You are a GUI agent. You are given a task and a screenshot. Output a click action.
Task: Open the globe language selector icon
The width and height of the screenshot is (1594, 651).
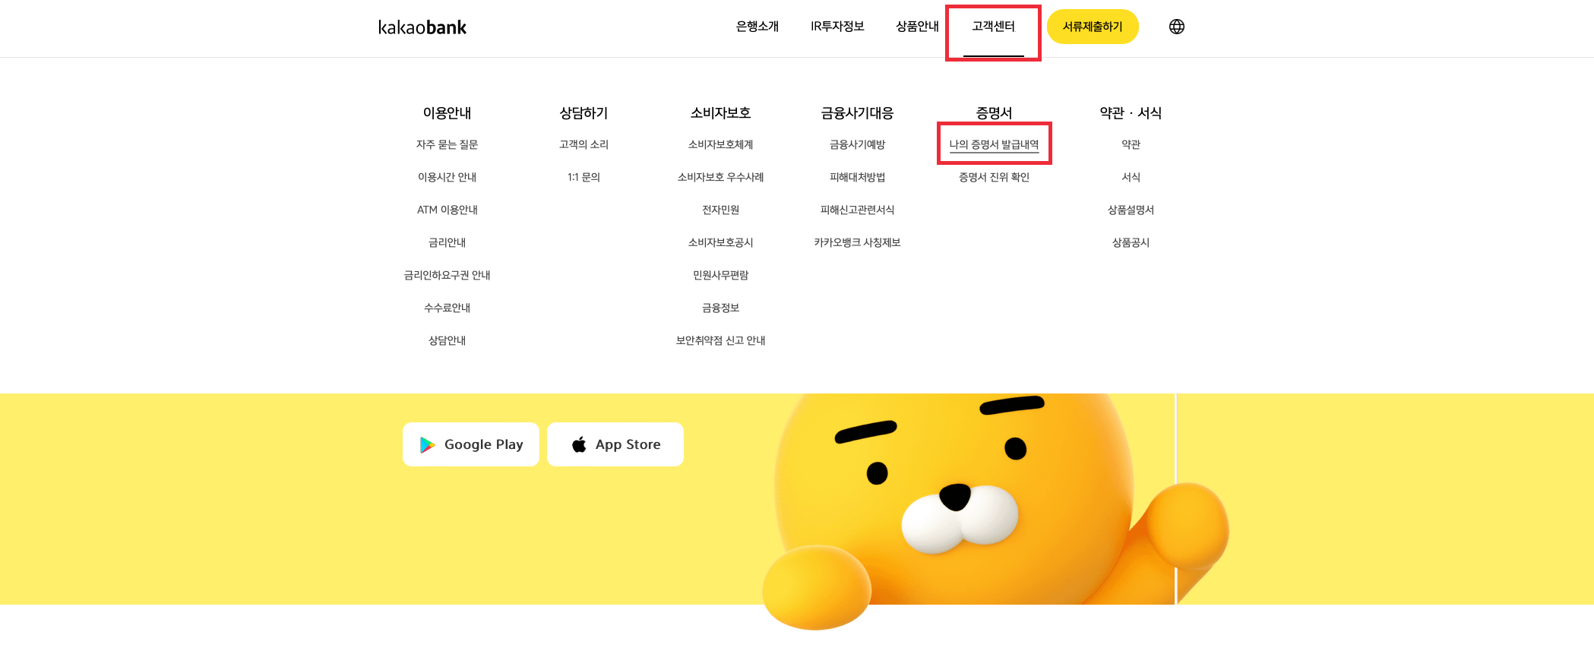(1177, 27)
